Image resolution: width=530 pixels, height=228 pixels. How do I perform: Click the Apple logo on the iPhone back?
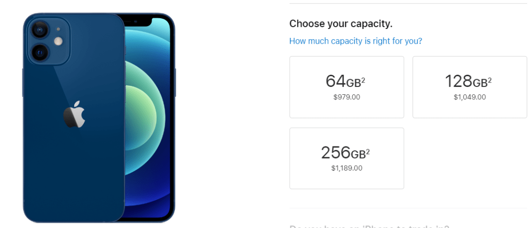coord(74,114)
